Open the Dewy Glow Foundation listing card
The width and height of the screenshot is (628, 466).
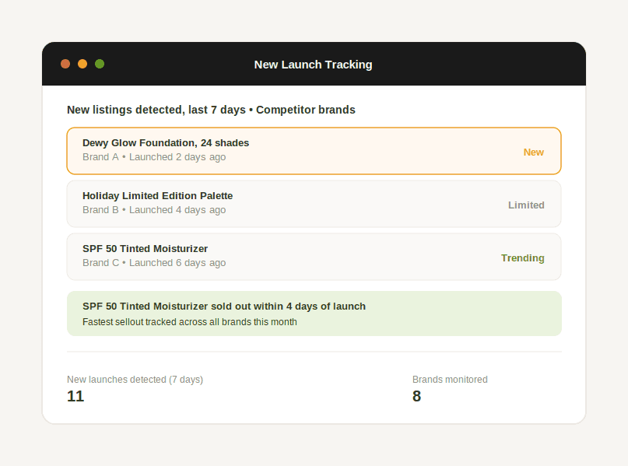click(314, 151)
